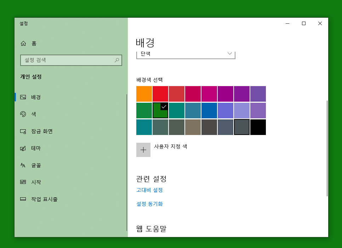The width and height of the screenshot is (342, 248).
Task: Click the 작업 표시줄 taskbar icon
Action: coord(23,199)
